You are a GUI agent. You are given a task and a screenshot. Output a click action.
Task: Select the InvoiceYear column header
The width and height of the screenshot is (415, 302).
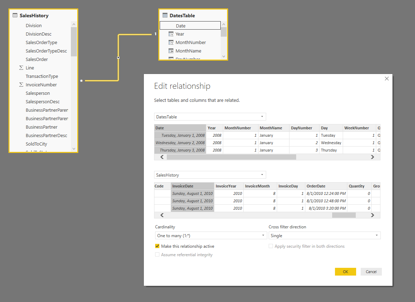coord(229,186)
